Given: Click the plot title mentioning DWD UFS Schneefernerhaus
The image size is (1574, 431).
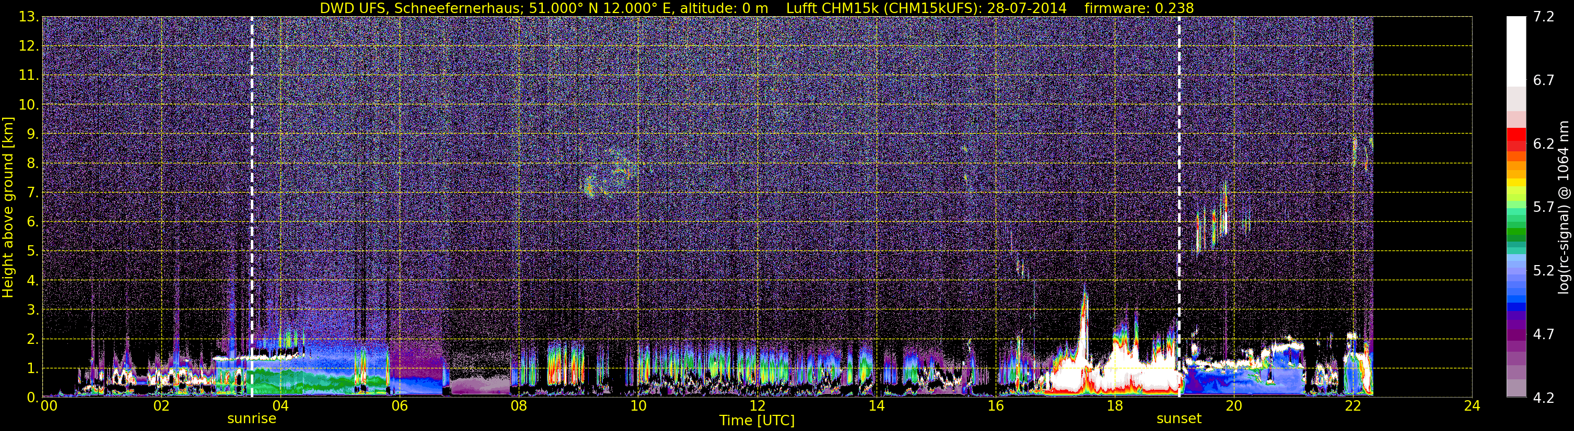Looking at the screenshot, I should 756,8.
